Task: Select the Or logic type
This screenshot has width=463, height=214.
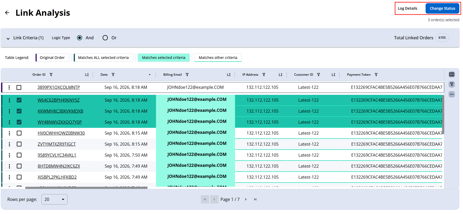Action: click(x=105, y=38)
